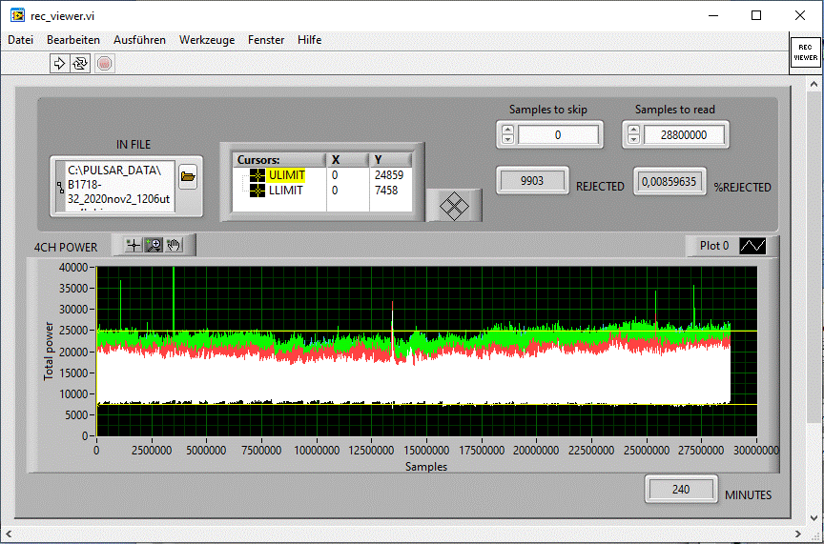Viewport: 824px width, 544px height.
Task: Click the Cursors: column header
Action: pyautogui.click(x=279, y=160)
